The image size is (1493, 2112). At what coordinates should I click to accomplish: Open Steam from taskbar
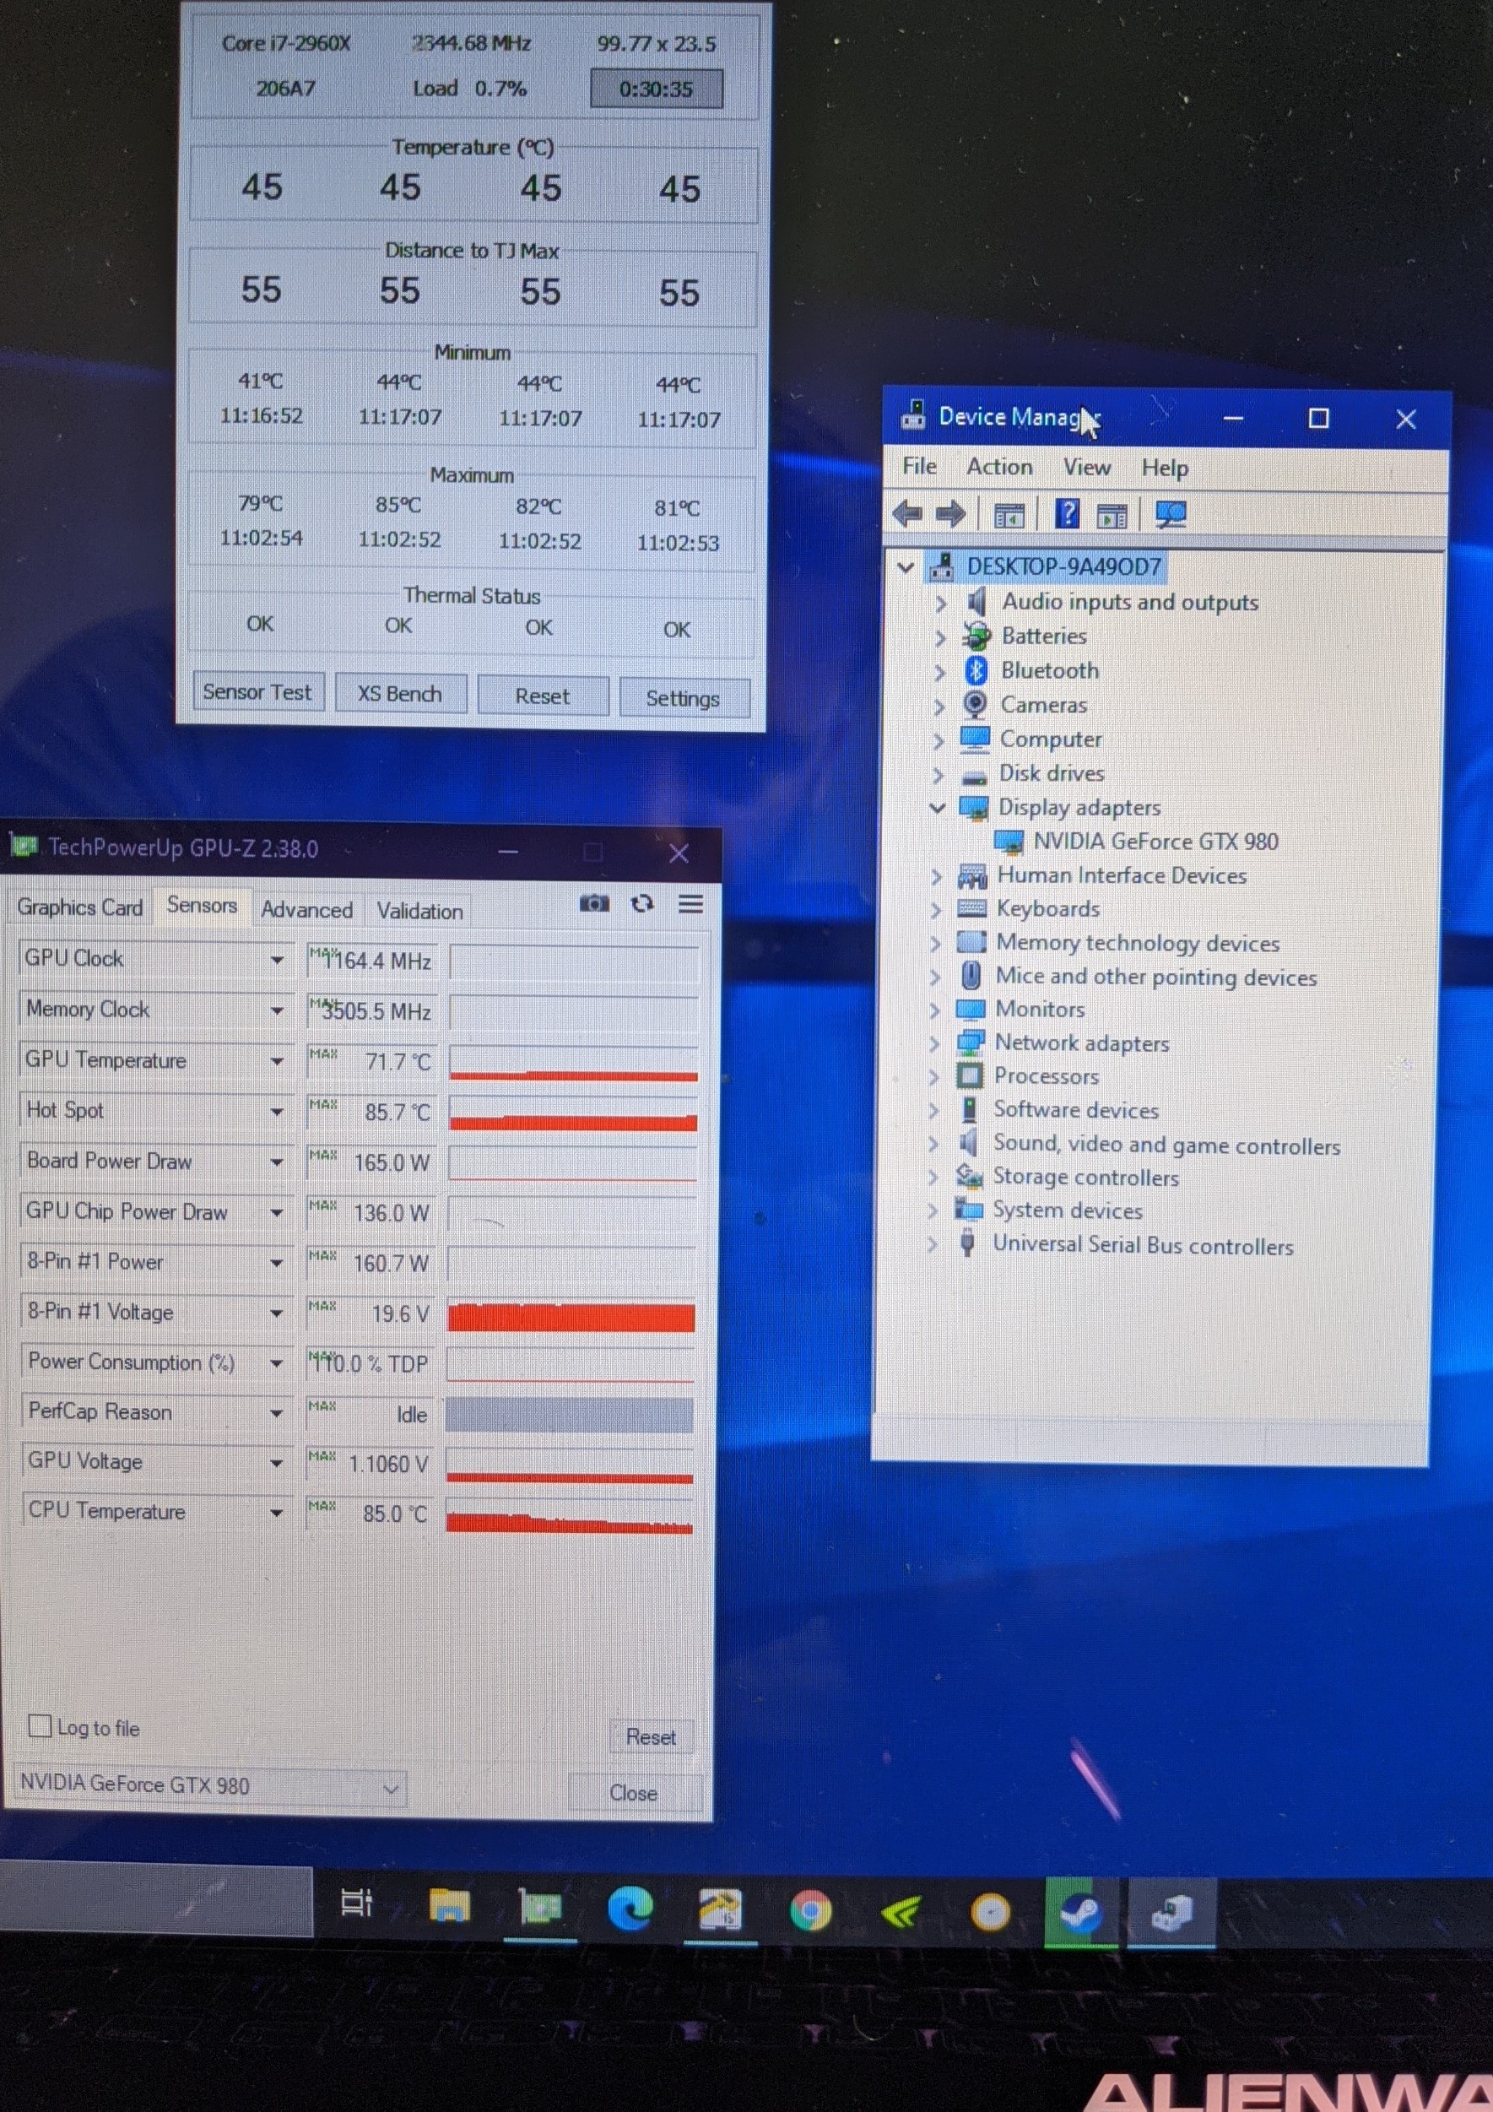[x=1081, y=1914]
